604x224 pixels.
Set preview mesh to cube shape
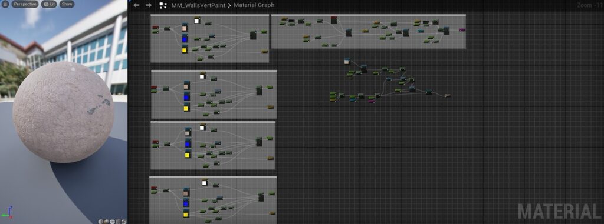tap(118, 222)
